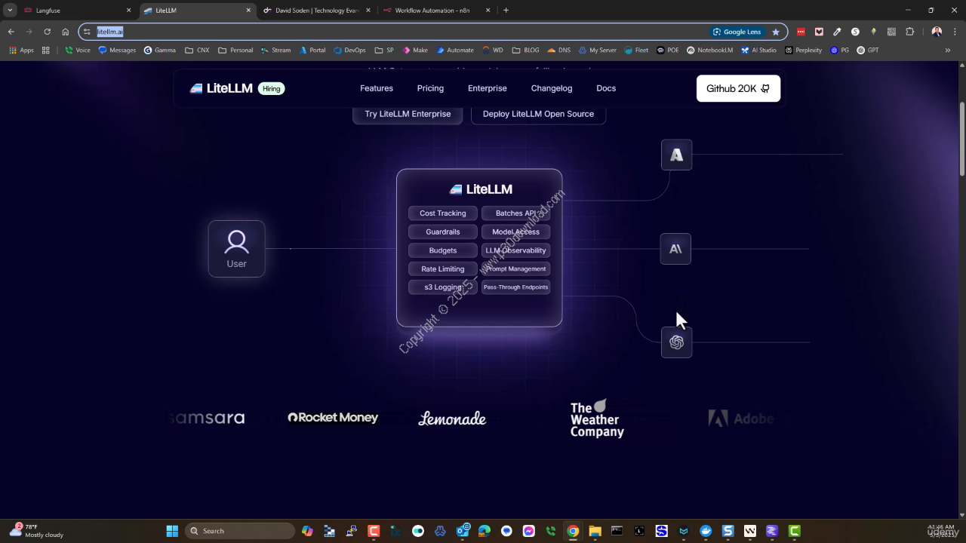Open the Extensions puzzle icon
Viewport: 966px width, 543px height.
(909, 32)
